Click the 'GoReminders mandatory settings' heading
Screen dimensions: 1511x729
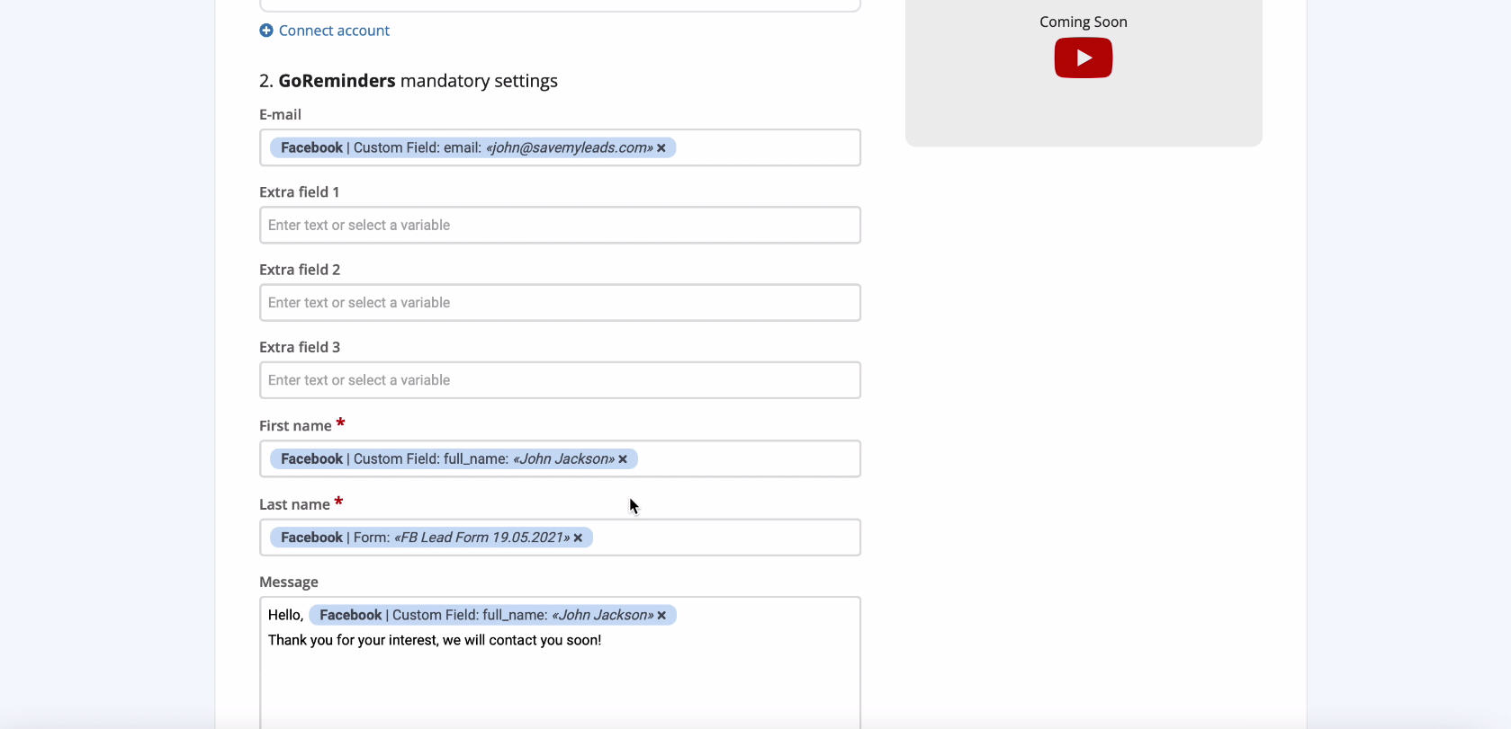click(409, 81)
